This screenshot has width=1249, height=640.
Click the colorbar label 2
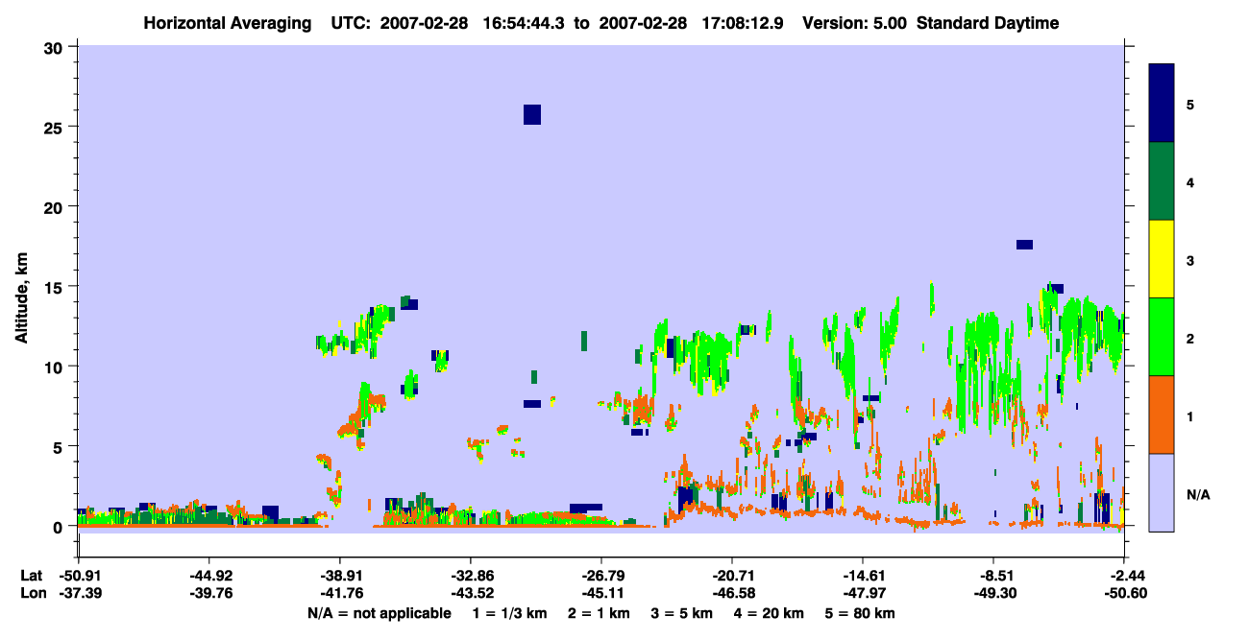pos(1191,338)
